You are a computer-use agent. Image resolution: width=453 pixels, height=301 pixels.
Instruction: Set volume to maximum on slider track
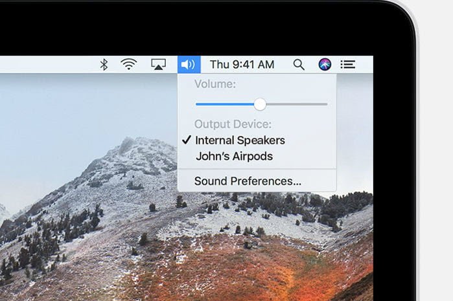pyautogui.click(x=327, y=104)
